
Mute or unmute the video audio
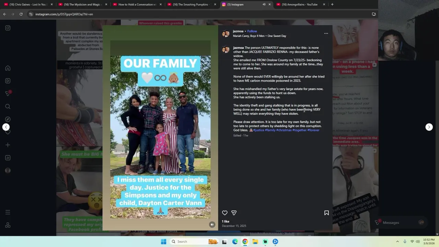point(212,224)
